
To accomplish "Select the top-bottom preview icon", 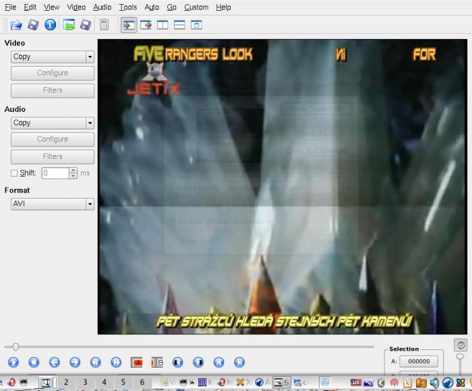I will 179,25.
